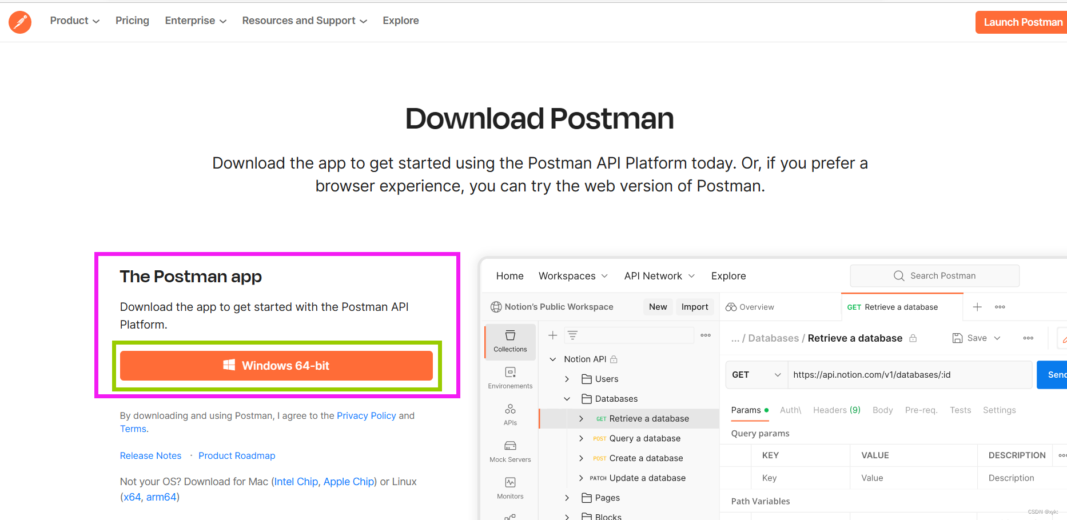The width and height of the screenshot is (1067, 520).
Task: Open the Monitors sidebar icon
Action: click(x=510, y=488)
